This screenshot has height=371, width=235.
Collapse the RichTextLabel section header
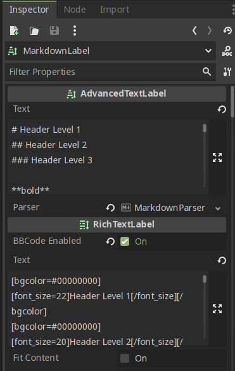click(x=117, y=224)
